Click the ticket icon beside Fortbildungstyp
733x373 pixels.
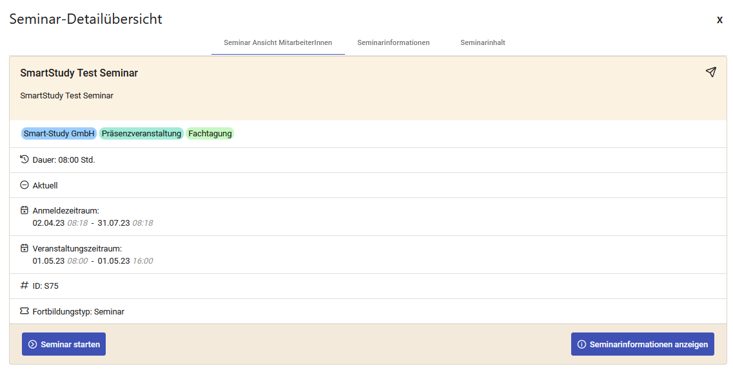pyautogui.click(x=24, y=311)
